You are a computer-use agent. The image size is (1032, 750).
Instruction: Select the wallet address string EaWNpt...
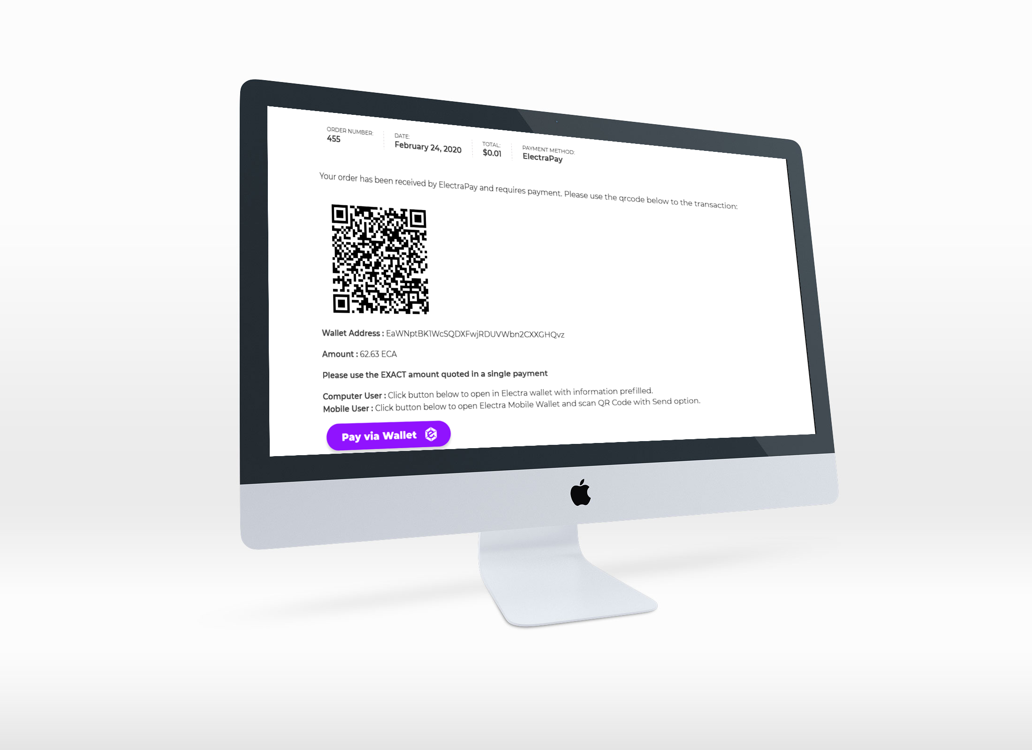click(x=475, y=334)
